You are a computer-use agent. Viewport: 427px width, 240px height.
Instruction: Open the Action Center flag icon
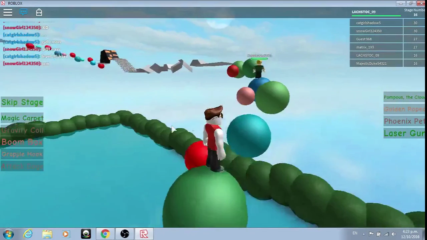371,234
